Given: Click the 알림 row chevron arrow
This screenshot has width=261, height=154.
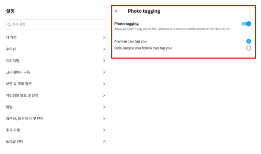Looking at the screenshot, I should tap(104, 107).
